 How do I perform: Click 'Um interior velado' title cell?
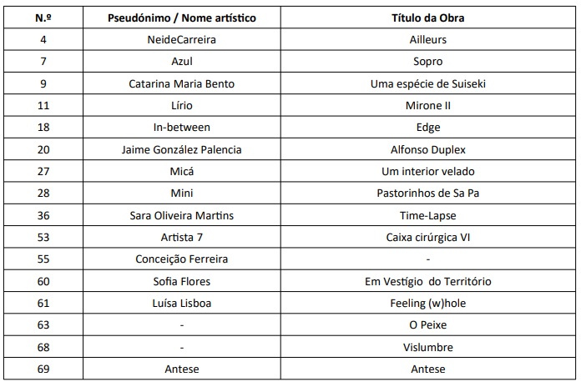click(427, 171)
